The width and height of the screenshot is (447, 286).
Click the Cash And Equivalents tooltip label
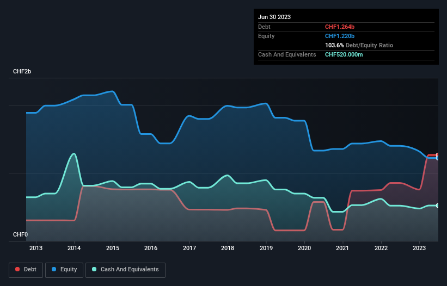[x=287, y=54]
